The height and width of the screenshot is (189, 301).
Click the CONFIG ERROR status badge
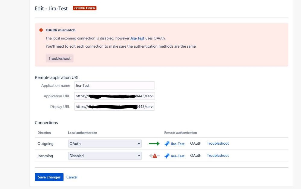85,8
